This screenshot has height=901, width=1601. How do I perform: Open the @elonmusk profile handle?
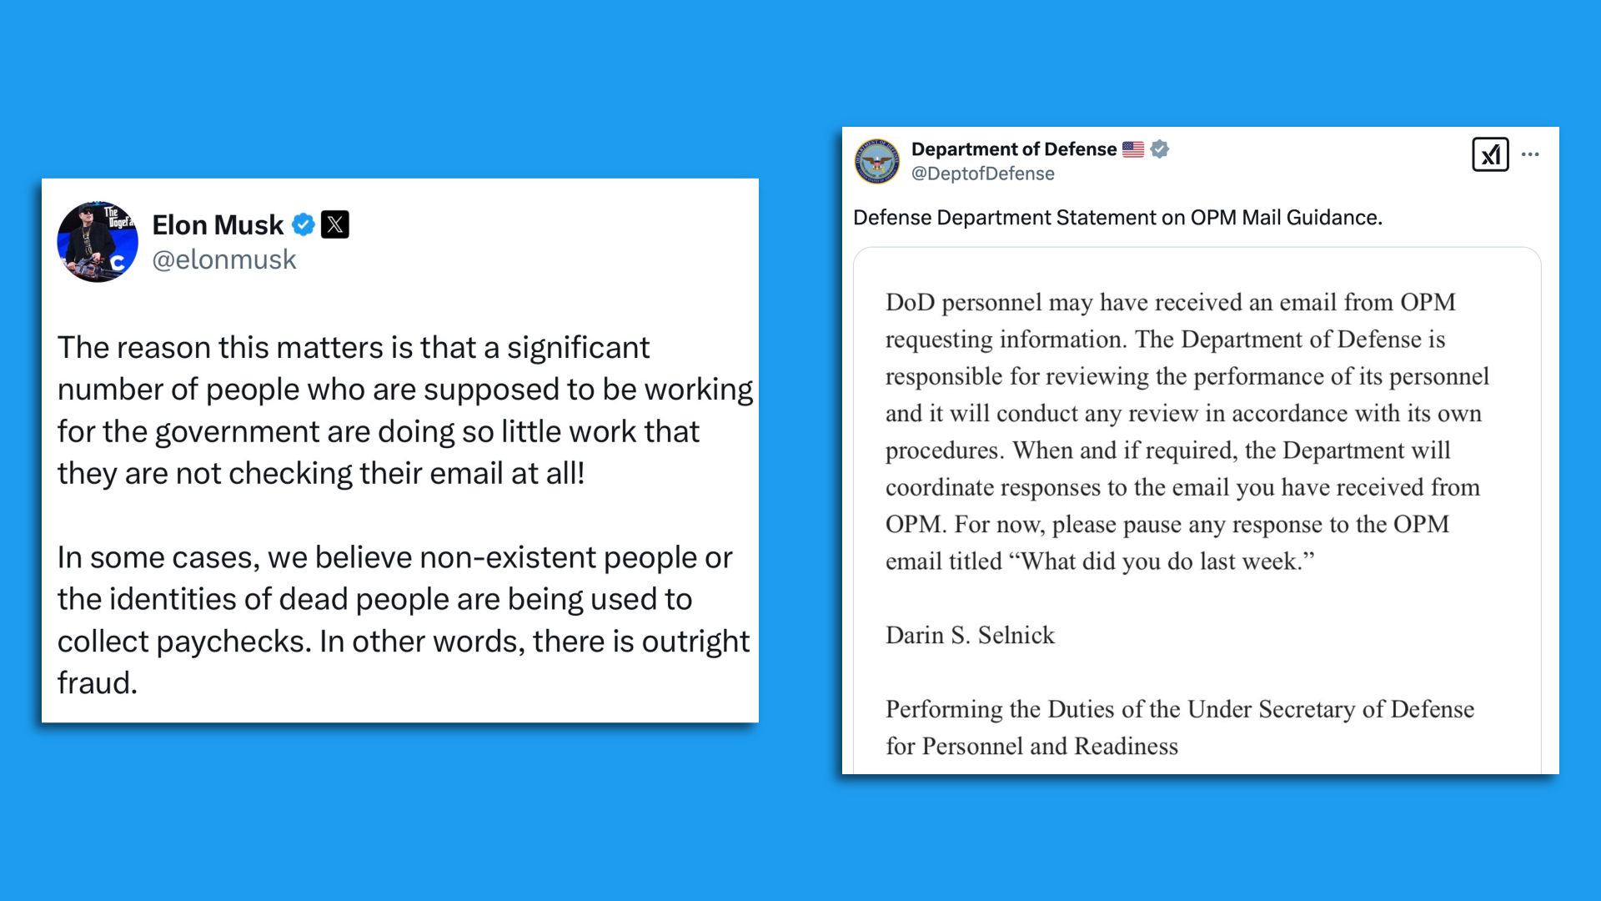[x=223, y=259]
